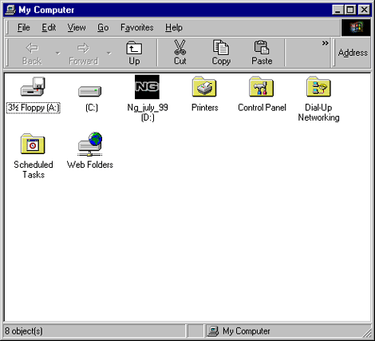Open the Favorites menu
The height and width of the screenshot is (341, 375).
[x=137, y=27]
